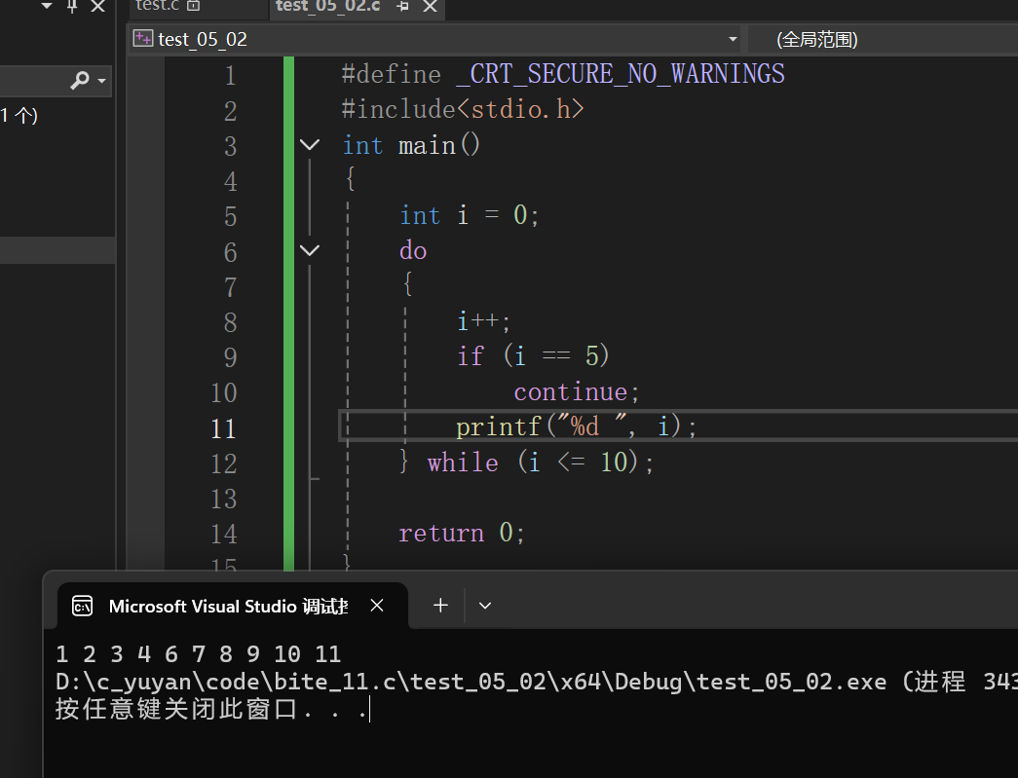
Task: Switch to the test.c tab
Action: [161, 6]
